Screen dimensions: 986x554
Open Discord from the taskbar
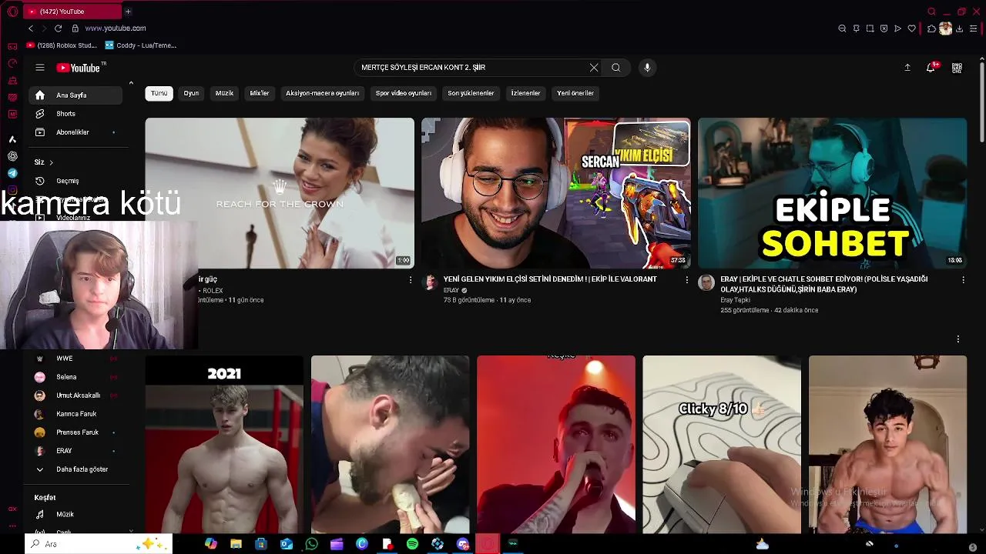click(463, 544)
